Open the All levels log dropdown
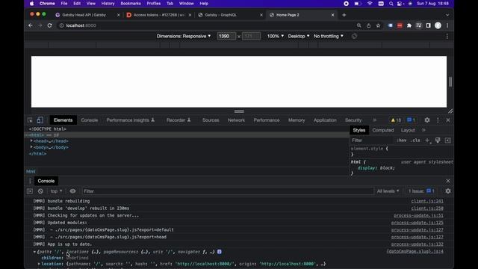The image size is (478, 269). [388, 191]
